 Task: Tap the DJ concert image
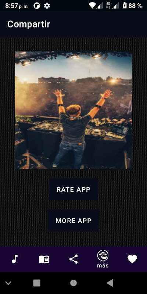[x=73, y=110]
